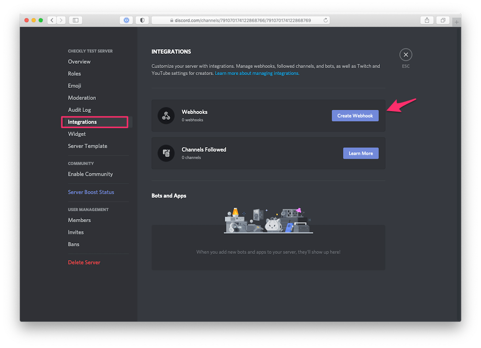Screen dimensions: 481x348
Task: Open the Bans page
Action: click(x=74, y=244)
